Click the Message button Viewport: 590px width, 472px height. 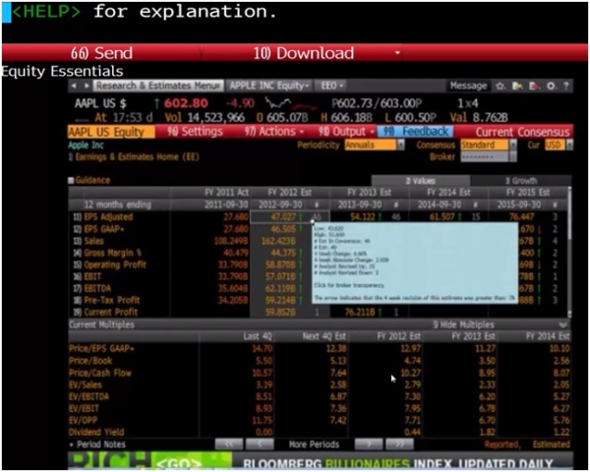pyautogui.click(x=468, y=87)
